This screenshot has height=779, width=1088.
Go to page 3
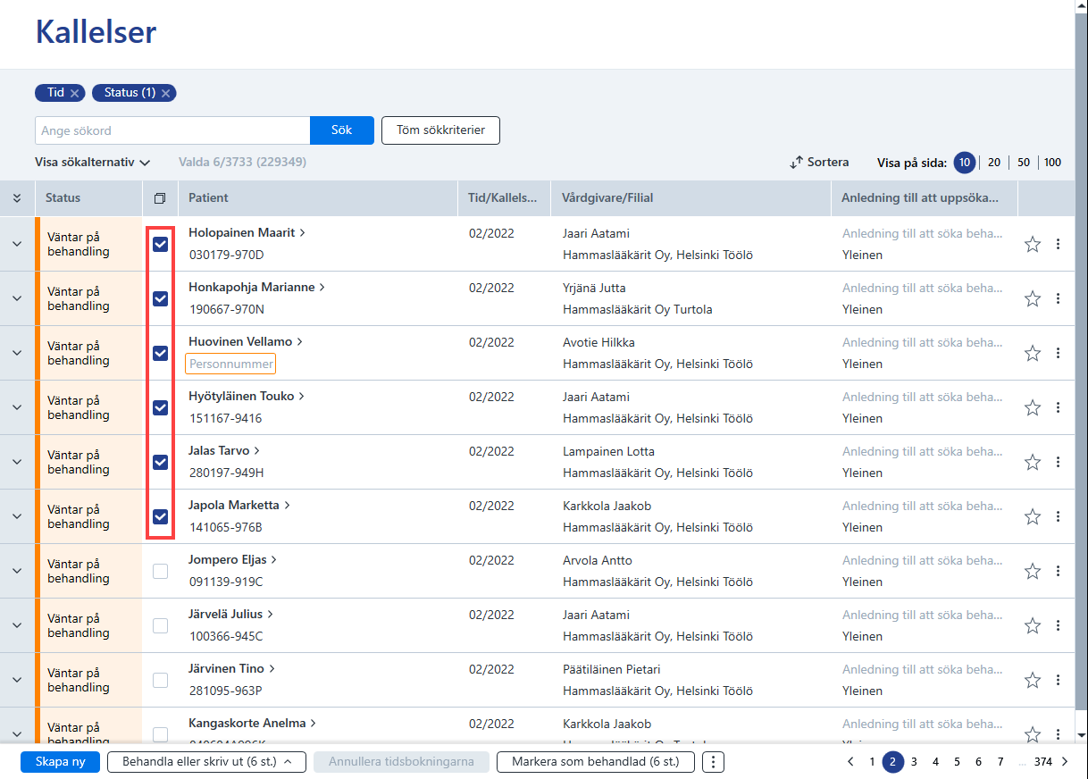[x=914, y=762]
